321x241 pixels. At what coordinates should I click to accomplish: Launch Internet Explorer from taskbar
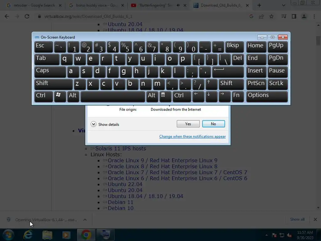[28, 235]
